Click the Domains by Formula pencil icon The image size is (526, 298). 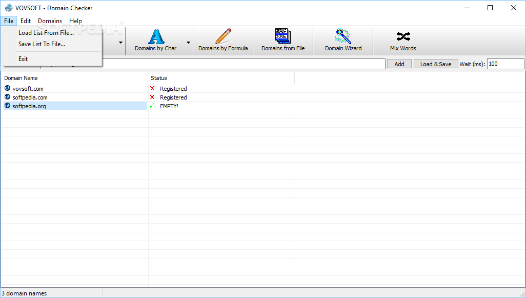[223, 36]
